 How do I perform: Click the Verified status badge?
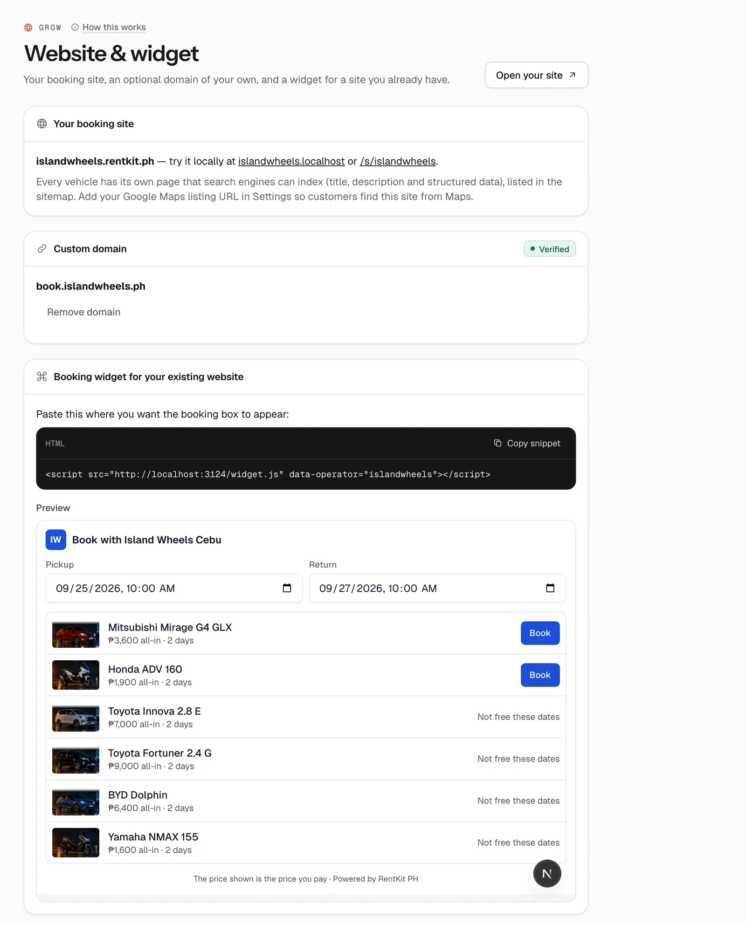tap(550, 249)
